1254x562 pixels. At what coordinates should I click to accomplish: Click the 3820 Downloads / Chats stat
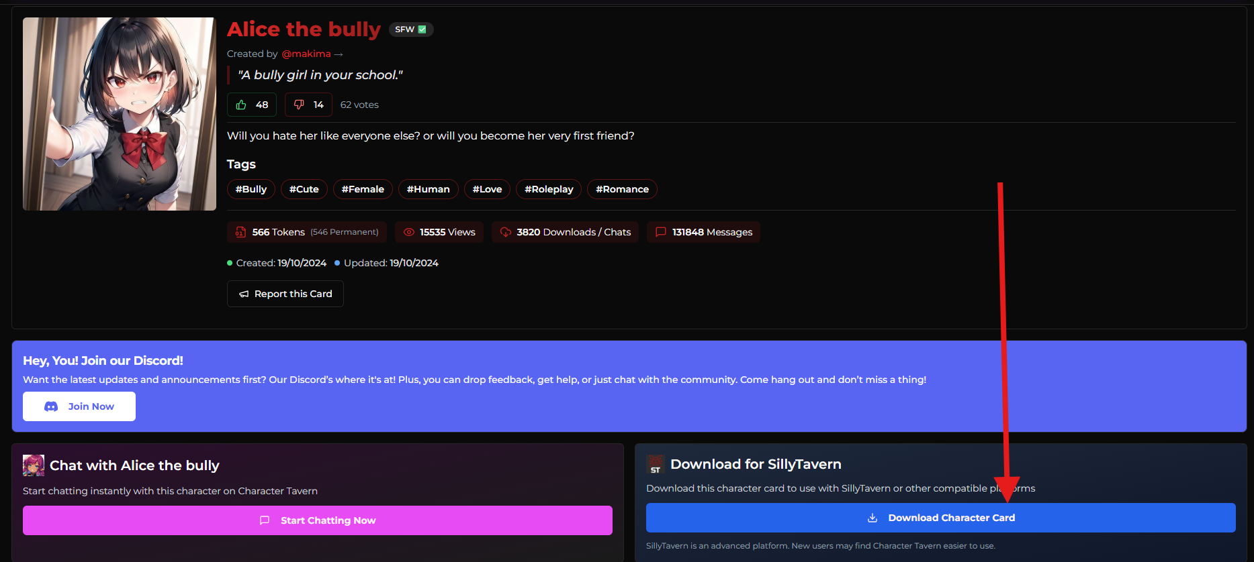pos(566,232)
